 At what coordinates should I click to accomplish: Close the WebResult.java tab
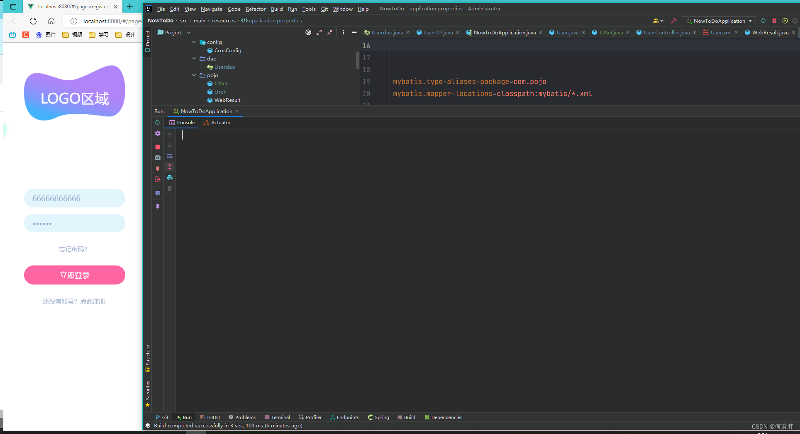(x=793, y=32)
